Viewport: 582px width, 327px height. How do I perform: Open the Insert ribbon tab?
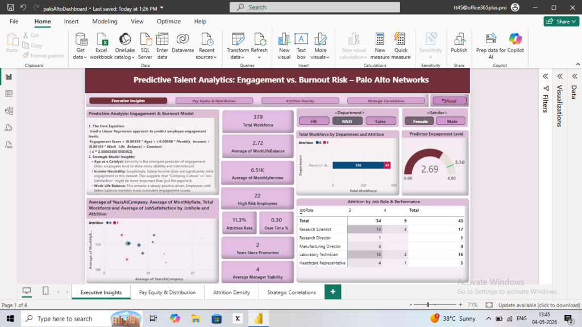[71, 22]
